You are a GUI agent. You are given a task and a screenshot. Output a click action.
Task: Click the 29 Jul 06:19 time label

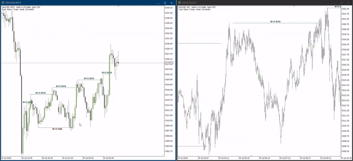[265, 158]
